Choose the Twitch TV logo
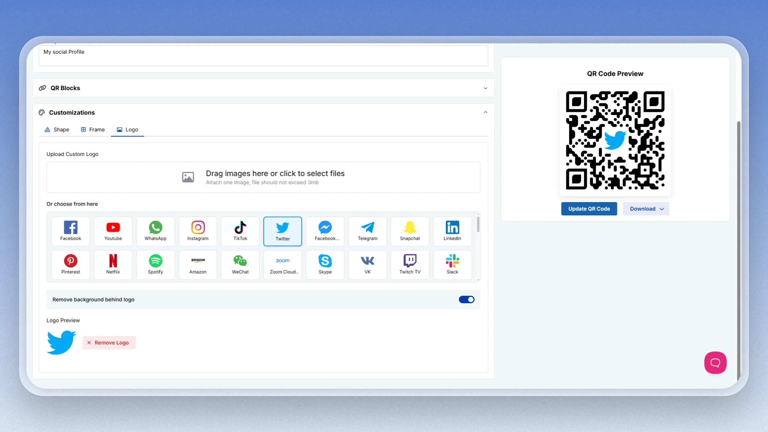This screenshot has width=768, height=432. tap(410, 265)
